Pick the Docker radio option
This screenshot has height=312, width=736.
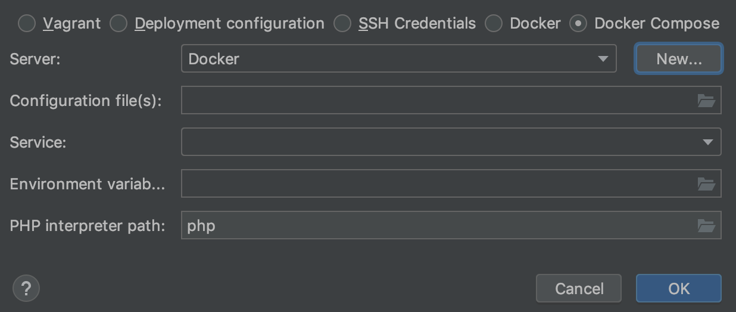(x=494, y=24)
